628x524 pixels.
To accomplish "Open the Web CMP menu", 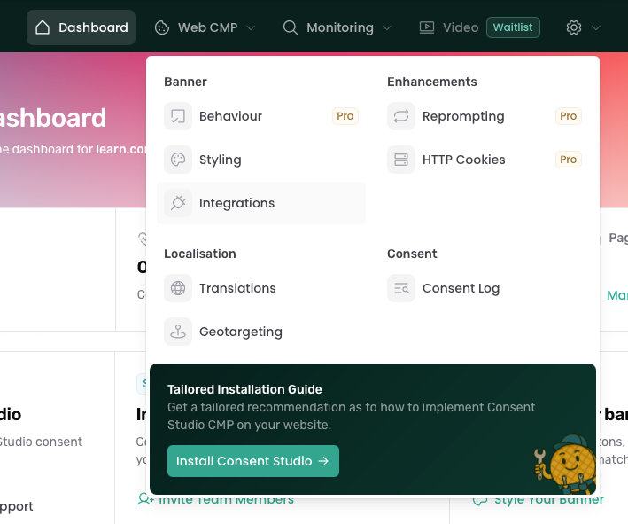I will pyautogui.click(x=205, y=27).
